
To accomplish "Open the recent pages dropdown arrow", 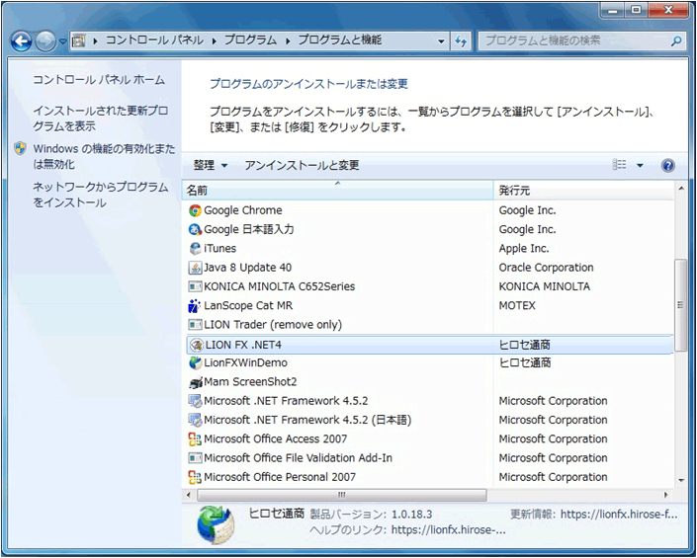I will point(62,41).
